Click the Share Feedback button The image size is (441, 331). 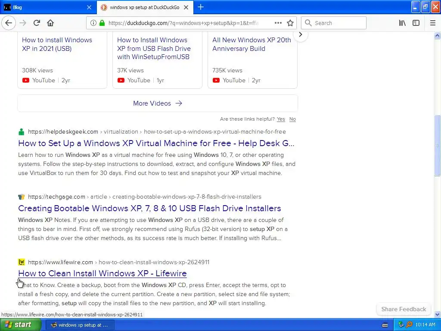click(x=404, y=309)
